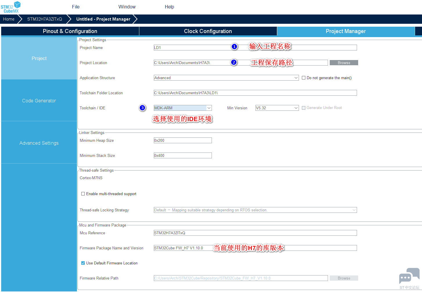The width and height of the screenshot is (422, 292).
Task: Click the Firmware Relative Path field
Action: click(x=241, y=278)
